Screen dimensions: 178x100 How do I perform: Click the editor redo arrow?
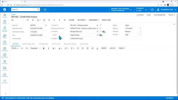(27, 48)
